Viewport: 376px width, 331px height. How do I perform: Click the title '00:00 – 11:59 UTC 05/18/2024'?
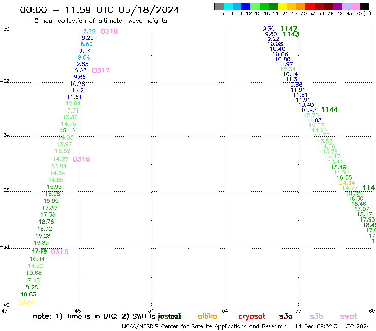click(x=100, y=10)
